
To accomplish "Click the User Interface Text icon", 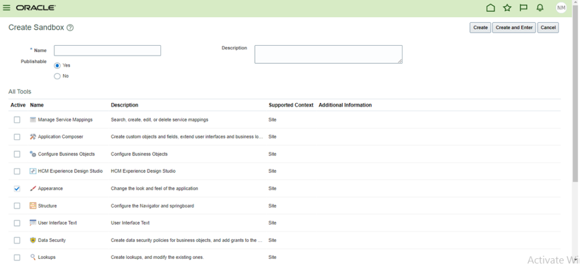I will (x=33, y=223).
